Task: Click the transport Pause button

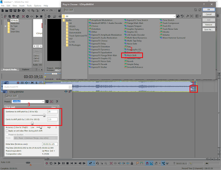Action: click(63, 163)
